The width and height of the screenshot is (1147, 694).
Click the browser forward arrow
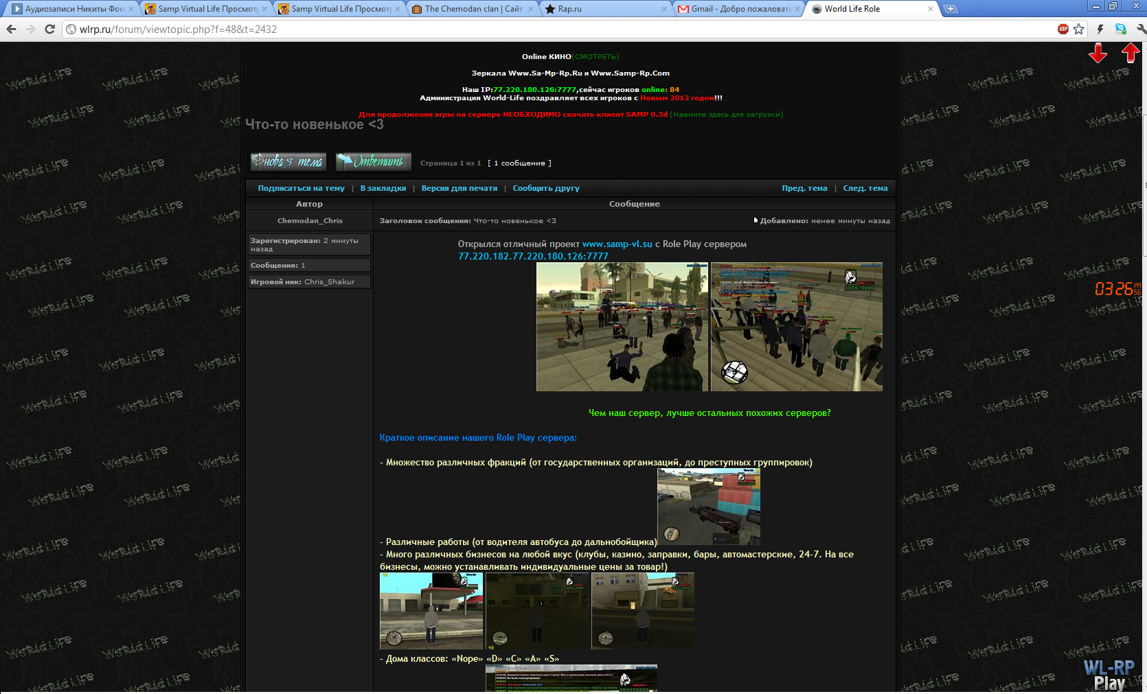coord(30,29)
